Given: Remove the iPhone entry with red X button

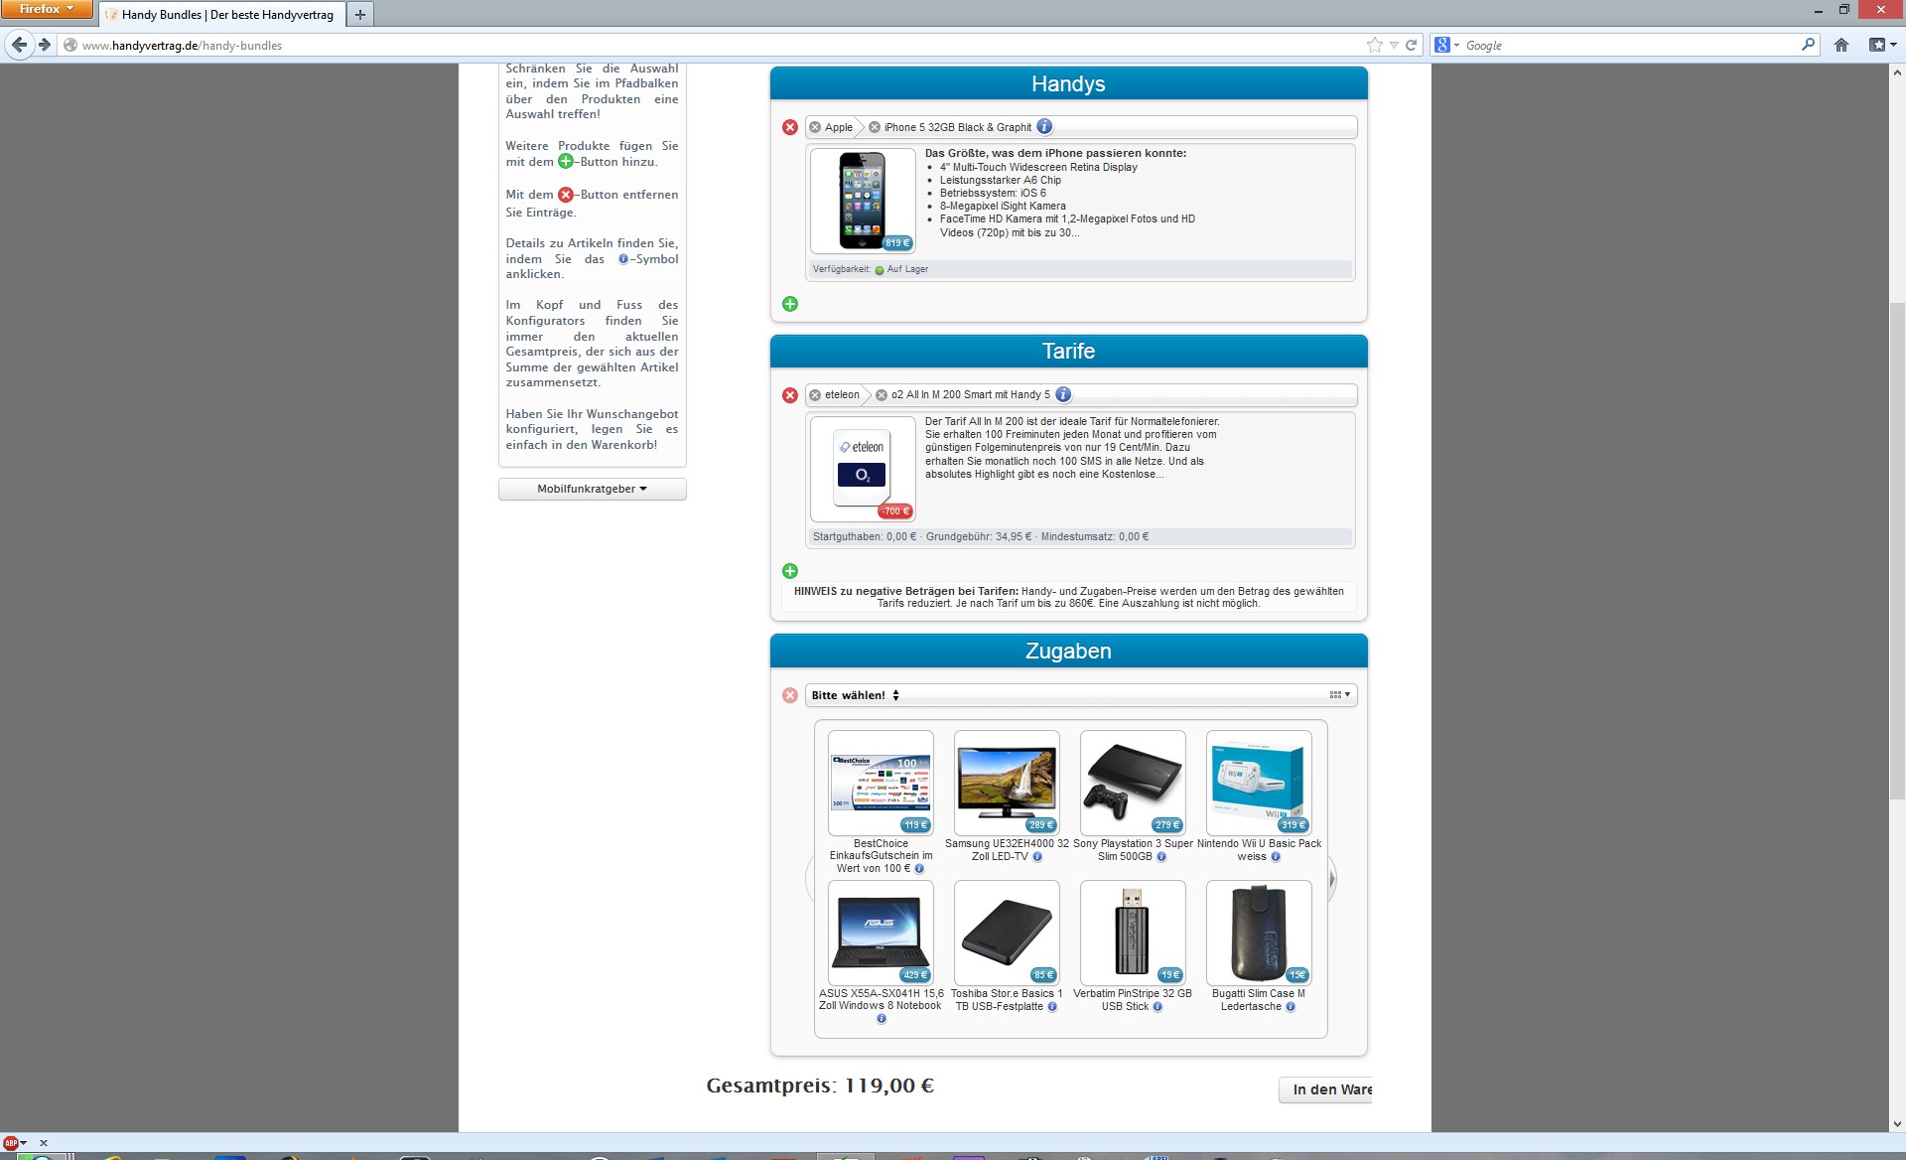Looking at the screenshot, I should click(790, 127).
